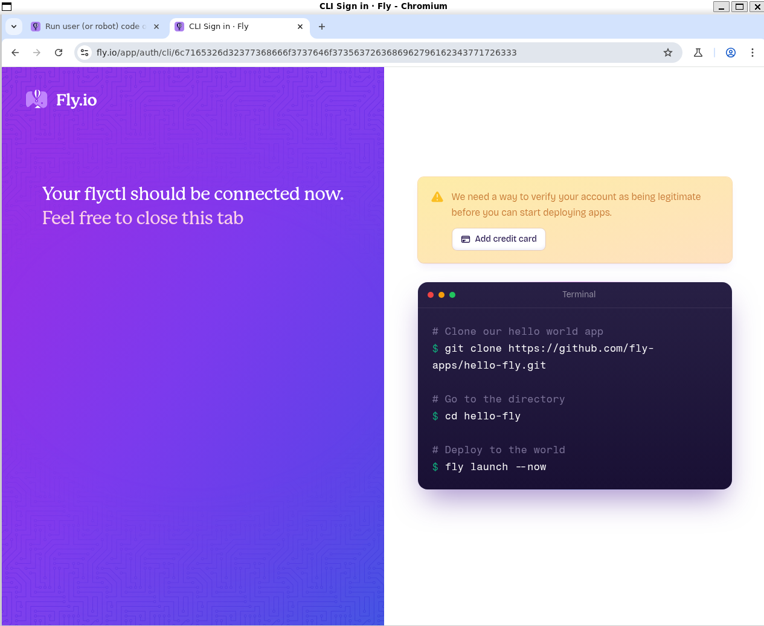Open the window menu icon in title bar
The height and width of the screenshot is (626, 764).
click(7, 6)
